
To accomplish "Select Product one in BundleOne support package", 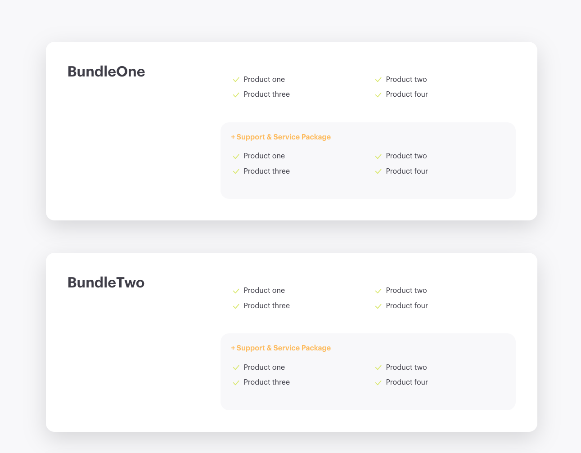I will [x=264, y=156].
